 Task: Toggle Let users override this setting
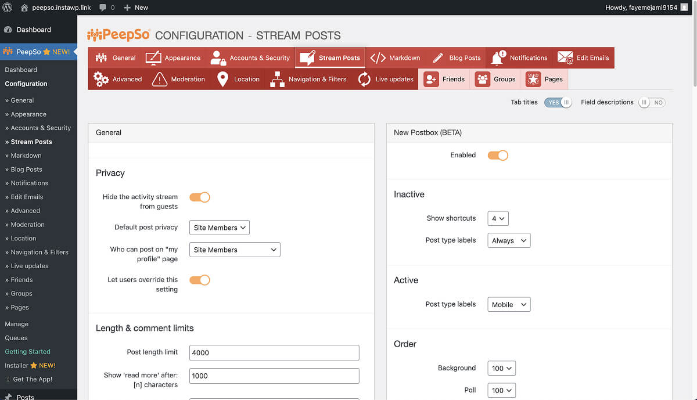(200, 280)
